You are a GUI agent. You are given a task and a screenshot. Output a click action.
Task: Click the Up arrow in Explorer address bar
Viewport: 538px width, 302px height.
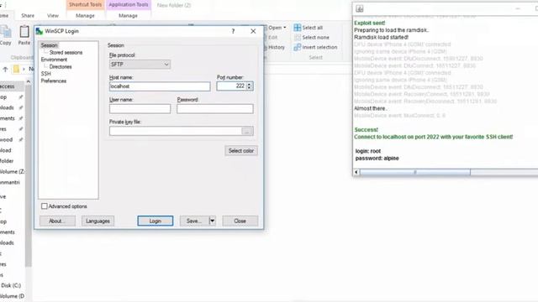point(5,69)
